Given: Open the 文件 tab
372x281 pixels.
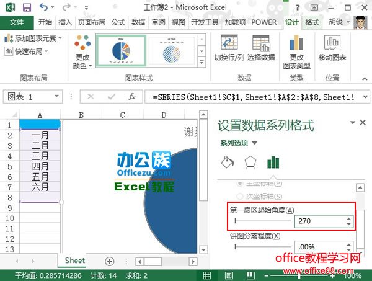Looking at the screenshot, I should point(17,22).
